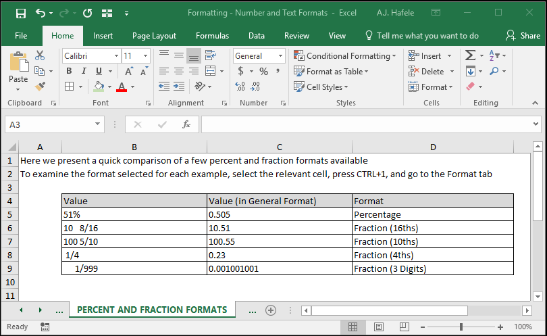Image resolution: width=547 pixels, height=336 pixels.
Task: Click Increase Decimal icon
Action: [x=240, y=87]
